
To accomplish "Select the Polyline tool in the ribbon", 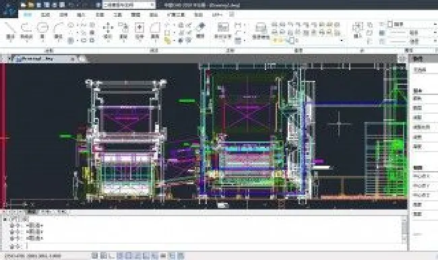I will point(26,30).
